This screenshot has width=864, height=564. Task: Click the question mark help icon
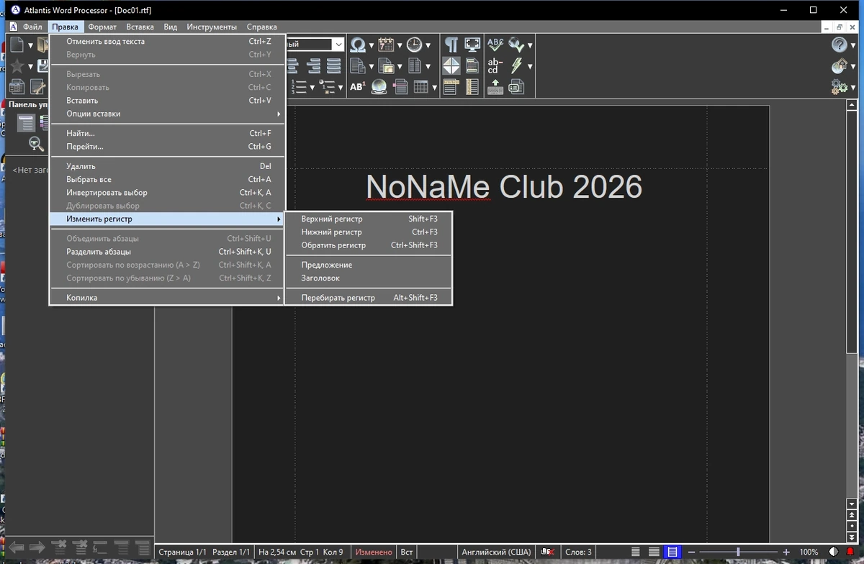tap(839, 45)
